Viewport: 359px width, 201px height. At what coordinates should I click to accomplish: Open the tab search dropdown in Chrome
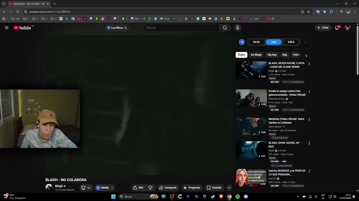point(4,4)
